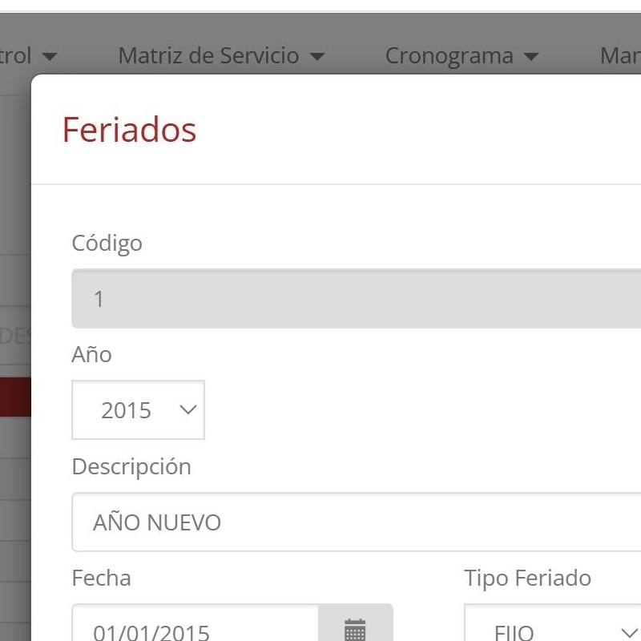Click the Descripción label
Image resolution: width=641 pixels, height=641 pixels.
coord(131,466)
